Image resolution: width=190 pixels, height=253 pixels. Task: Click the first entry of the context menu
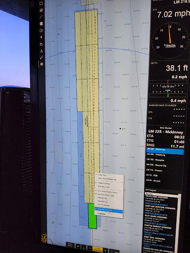(x=109, y=175)
